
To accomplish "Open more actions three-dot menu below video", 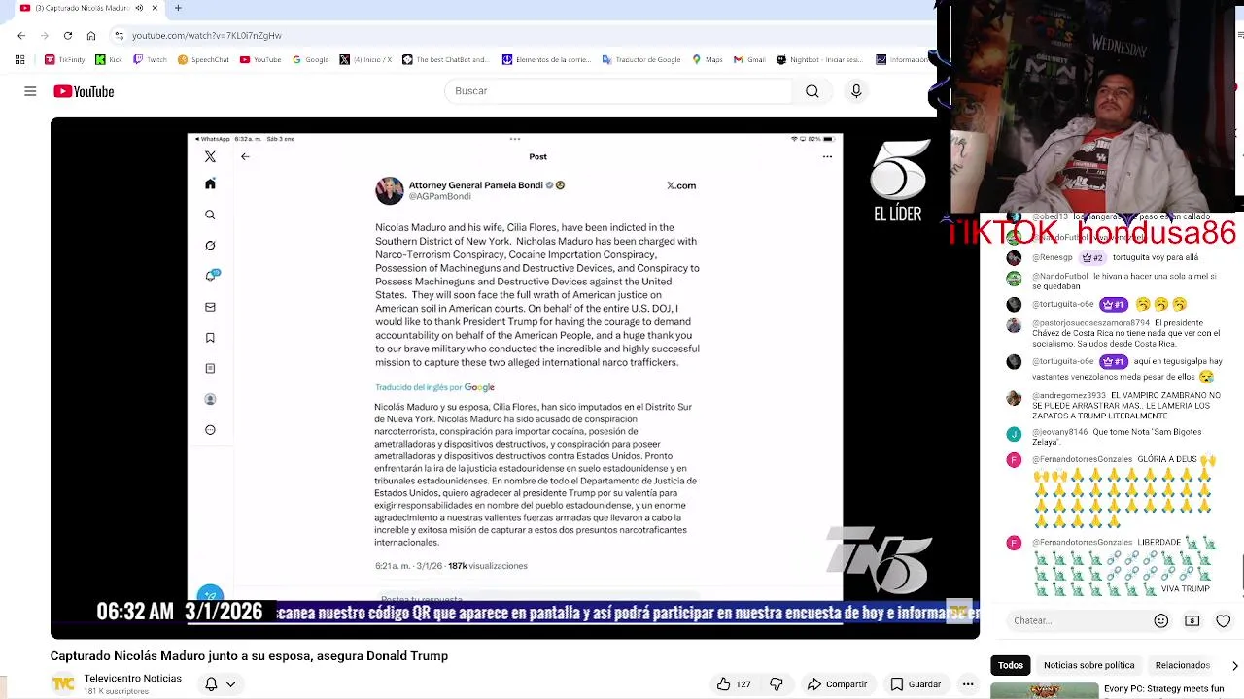I will pyautogui.click(x=968, y=684).
